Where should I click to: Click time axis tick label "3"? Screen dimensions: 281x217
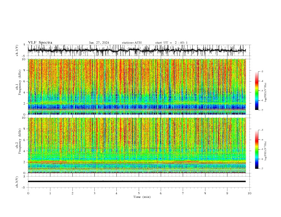coord(94,193)
